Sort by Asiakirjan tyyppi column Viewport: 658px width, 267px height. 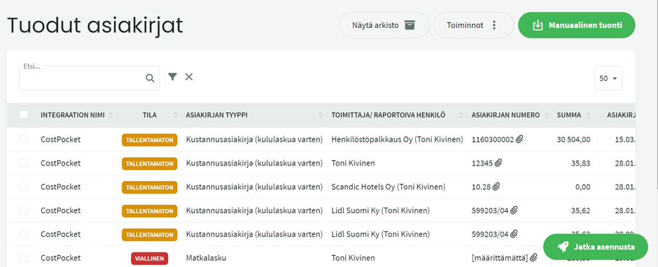click(321, 115)
